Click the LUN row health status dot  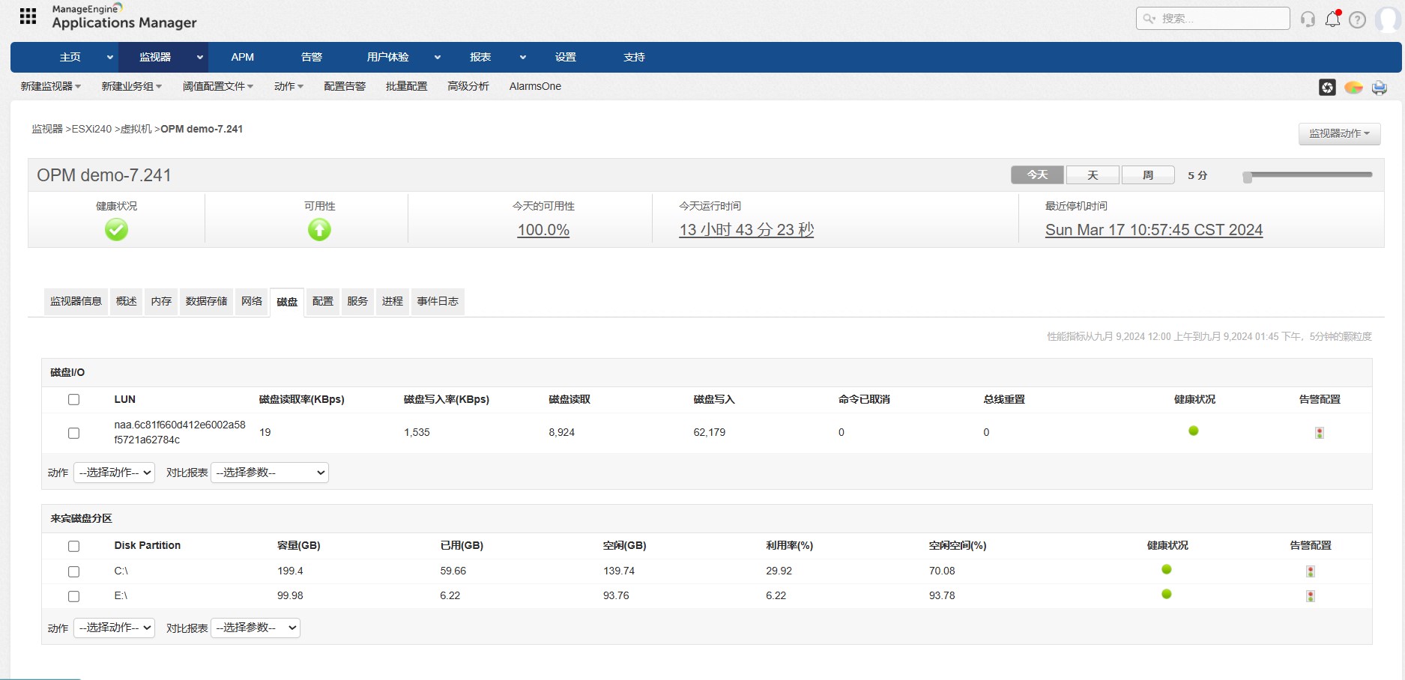click(x=1194, y=431)
